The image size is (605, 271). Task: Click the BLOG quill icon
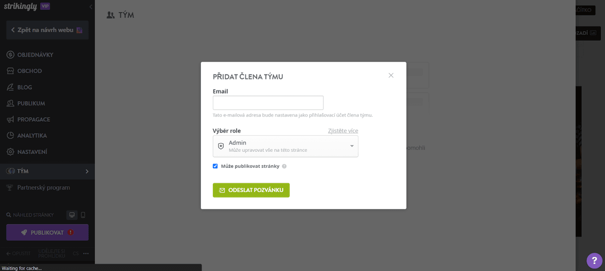click(x=10, y=87)
